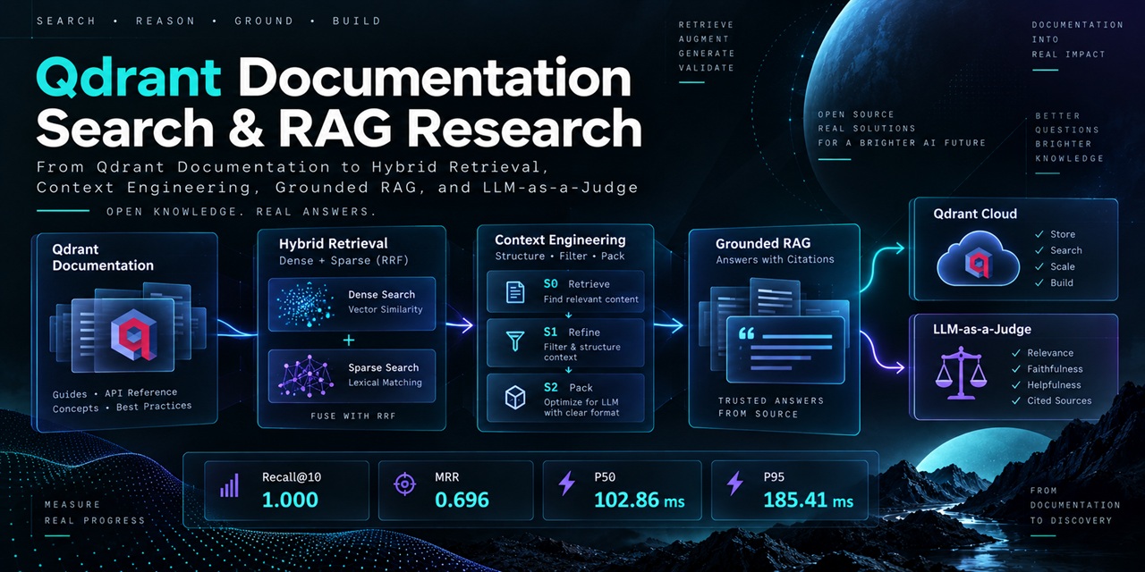The width and height of the screenshot is (1145, 572).
Task: Click the SEARCH • REASON • GROUND • BUILD header
Action: pyautogui.click(x=208, y=21)
